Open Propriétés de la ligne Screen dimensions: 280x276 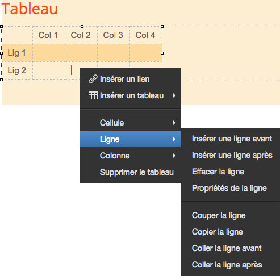tap(229, 188)
